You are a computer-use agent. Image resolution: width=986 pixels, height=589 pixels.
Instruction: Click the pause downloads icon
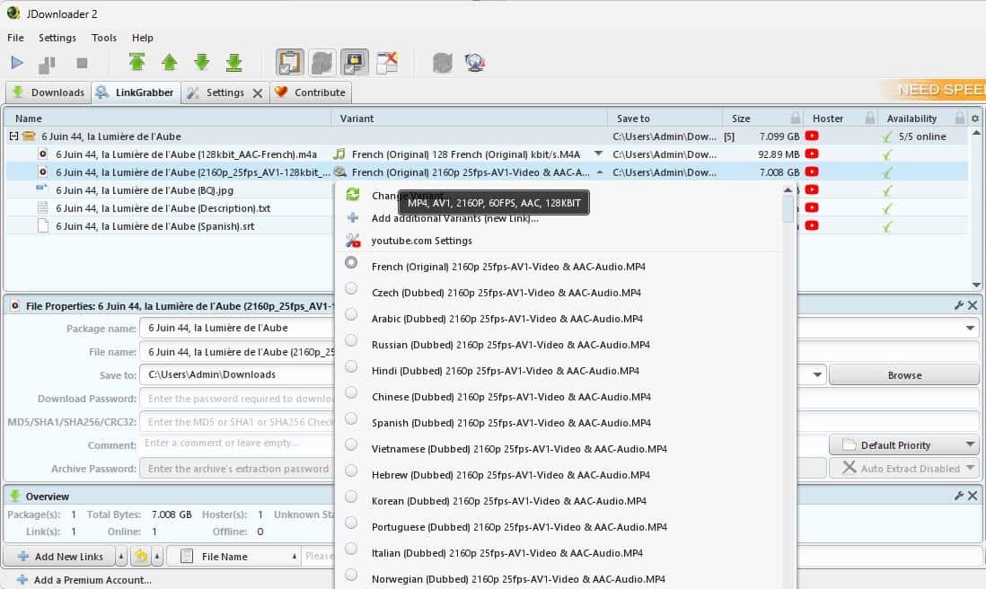(x=47, y=64)
